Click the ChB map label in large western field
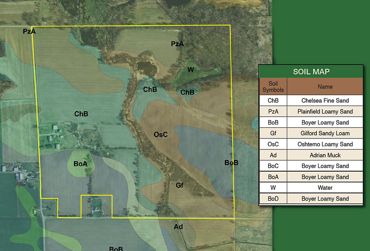 click(81, 114)
